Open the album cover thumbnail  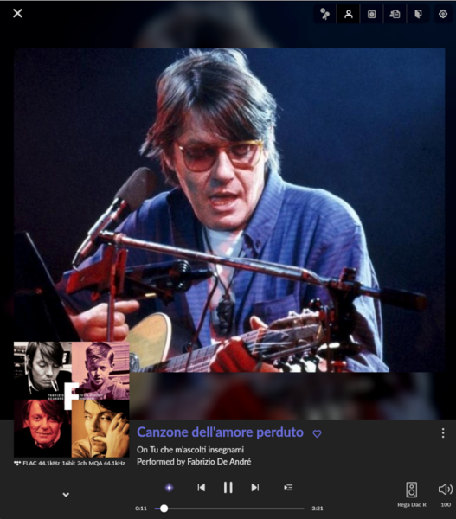point(72,400)
